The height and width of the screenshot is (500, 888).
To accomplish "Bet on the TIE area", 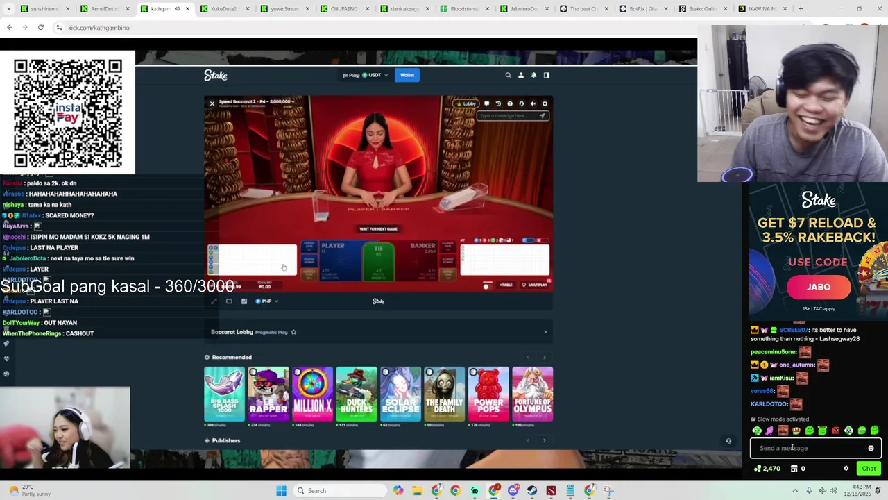I will [379, 260].
